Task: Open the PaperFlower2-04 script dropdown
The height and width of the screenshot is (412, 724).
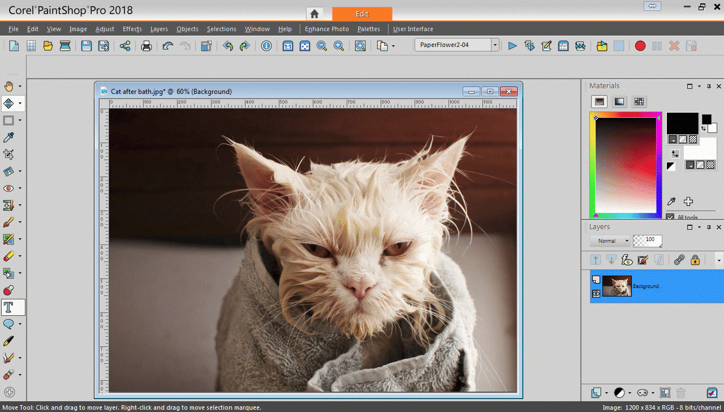Action: click(495, 45)
